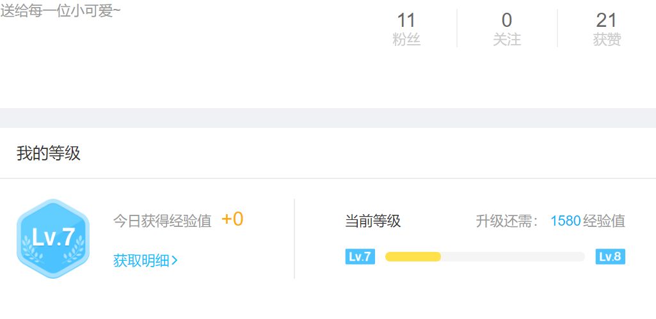Open the 粉丝 label under the count
This screenshot has width=656, height=319.
(406, 40)
